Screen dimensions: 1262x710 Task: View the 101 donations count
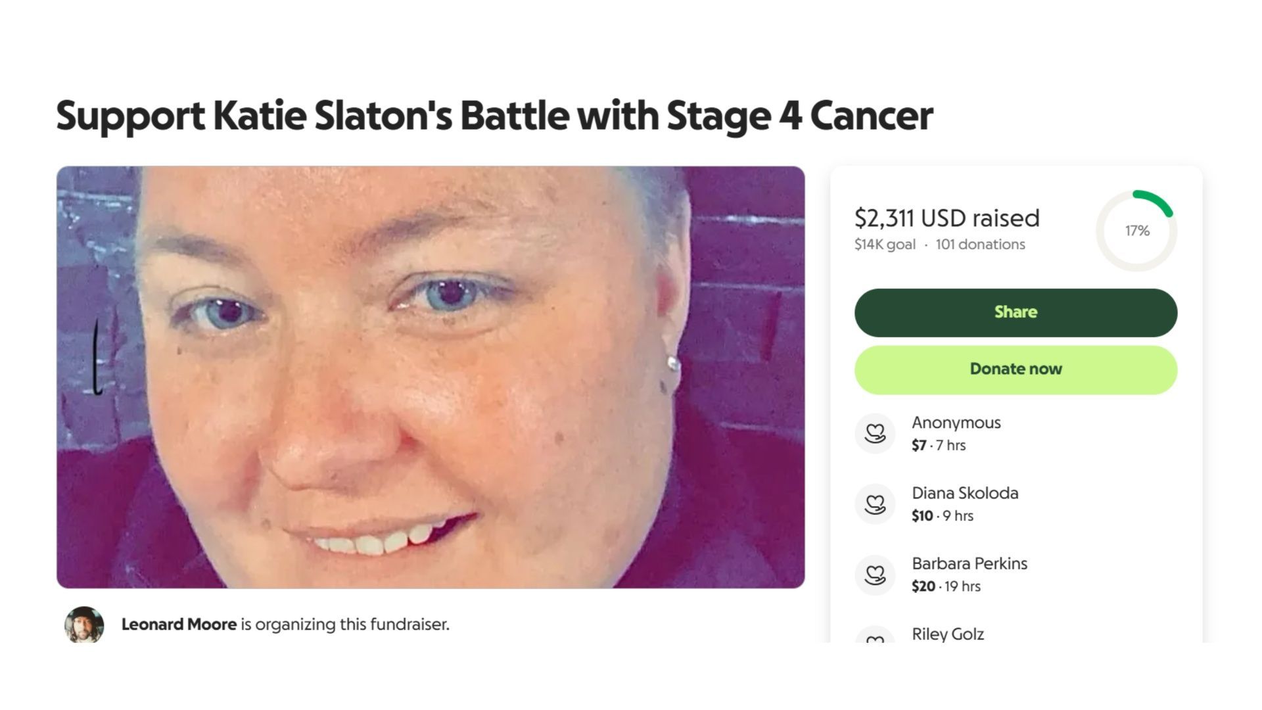click(x=980, y=245)
